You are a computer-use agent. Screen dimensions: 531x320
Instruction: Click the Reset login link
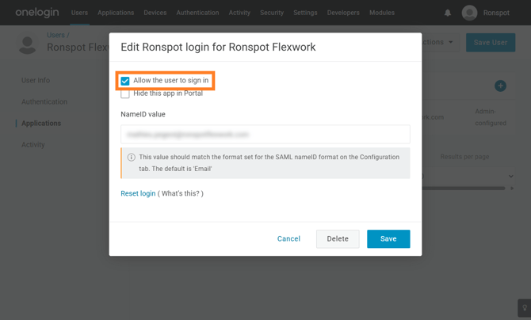[138, 193]
